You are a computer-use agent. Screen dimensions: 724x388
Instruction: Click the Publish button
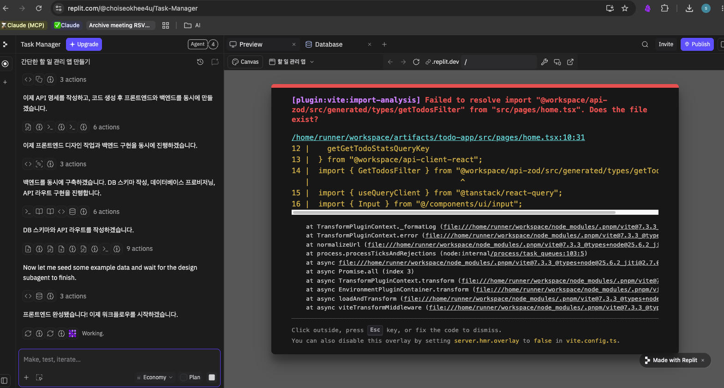coord(697,44)
